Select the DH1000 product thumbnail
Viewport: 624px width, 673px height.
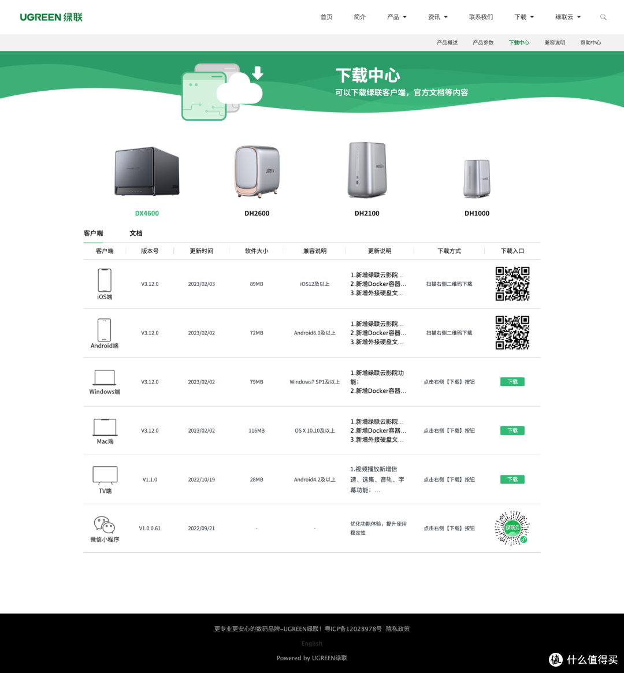[477, 179]
